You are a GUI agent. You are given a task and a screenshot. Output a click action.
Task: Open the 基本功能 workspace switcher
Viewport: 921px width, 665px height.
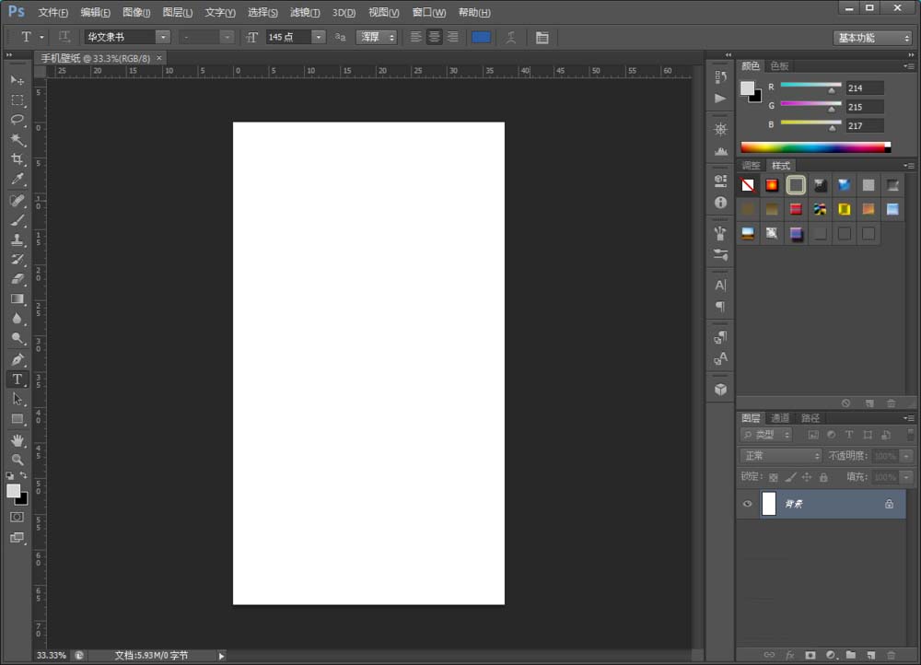[x=873, y=38]
